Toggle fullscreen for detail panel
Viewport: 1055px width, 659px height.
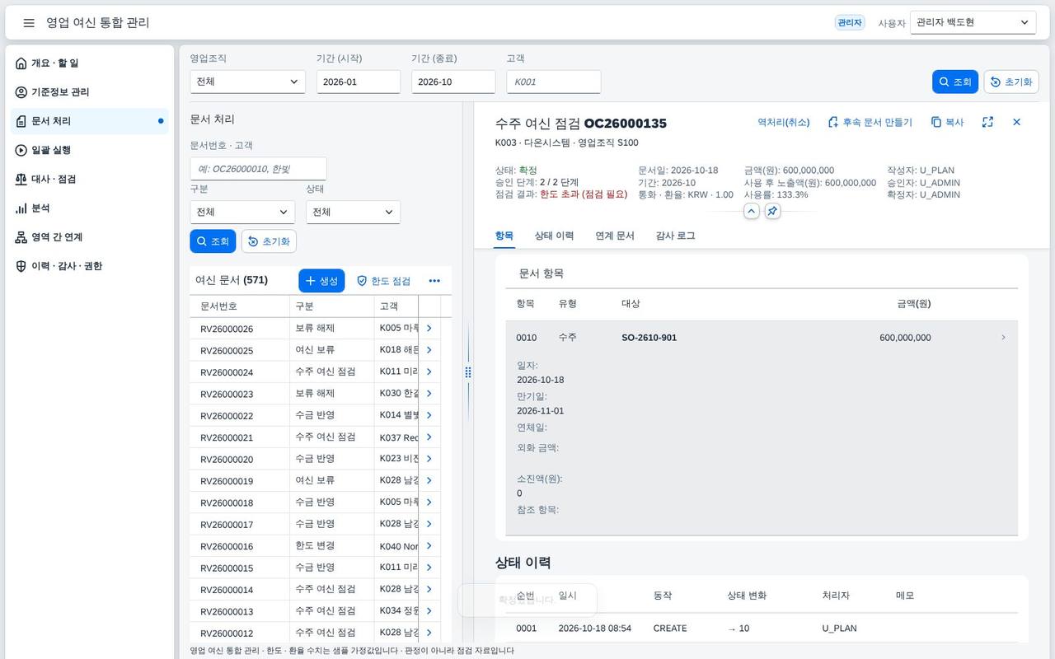[x=987, y=122]
